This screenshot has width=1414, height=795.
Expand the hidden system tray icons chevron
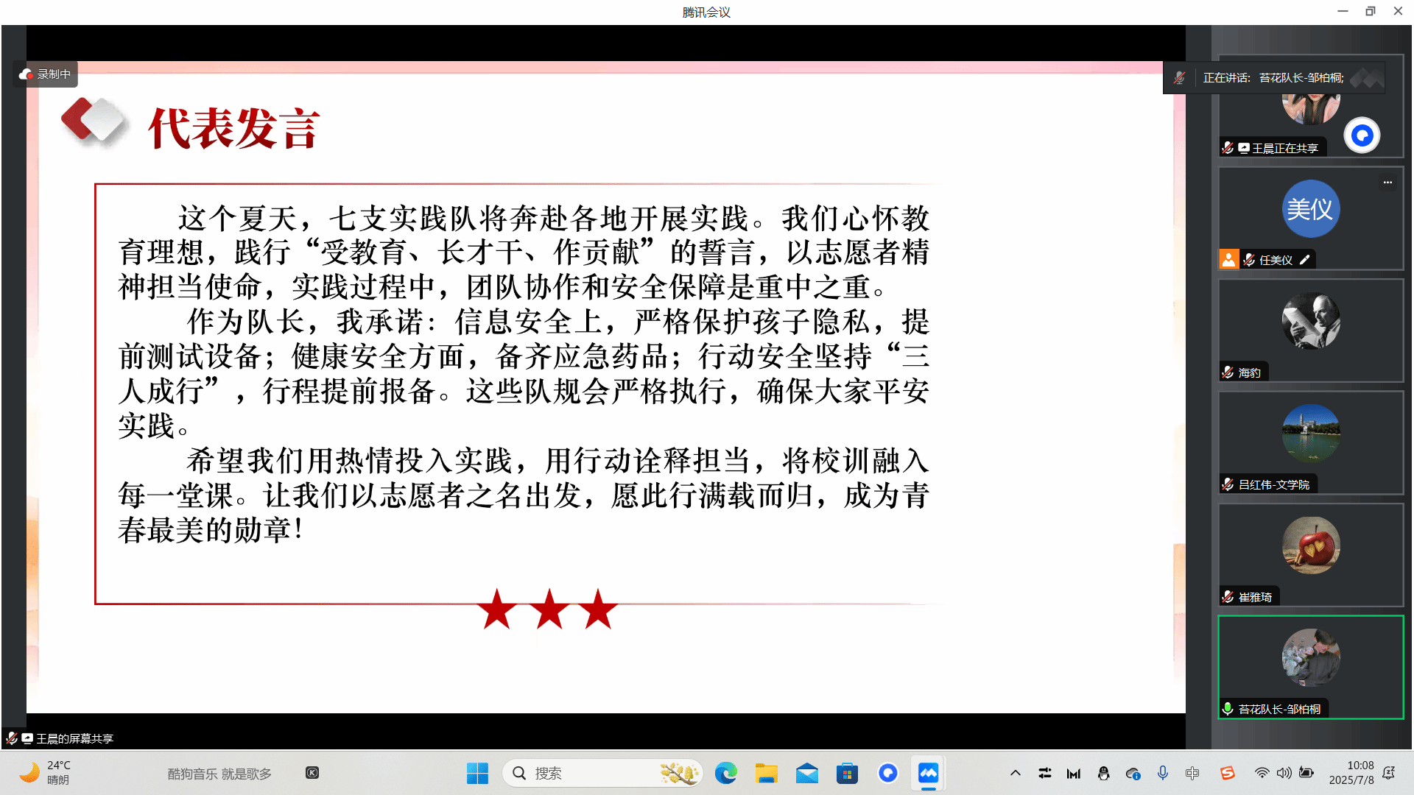coord(1015,773)
